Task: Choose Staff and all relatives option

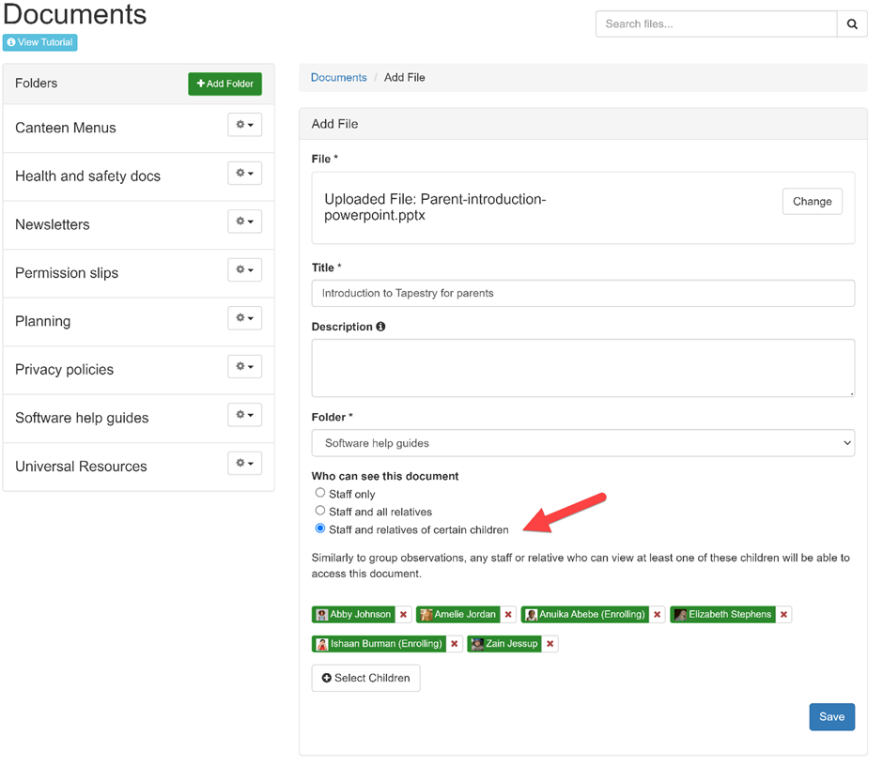Action: click(320, 511)
